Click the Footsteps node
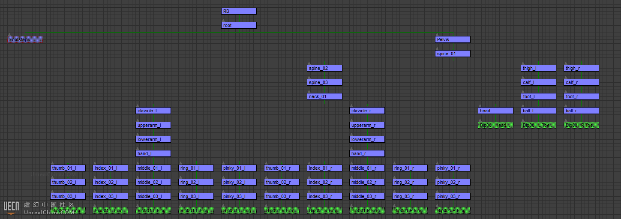The height and width of the screenshot is (219, 621). point(25,39)
